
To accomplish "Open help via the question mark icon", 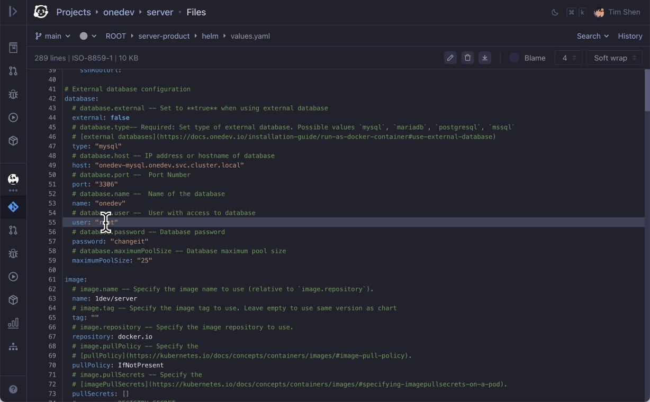I will [13, 389].
